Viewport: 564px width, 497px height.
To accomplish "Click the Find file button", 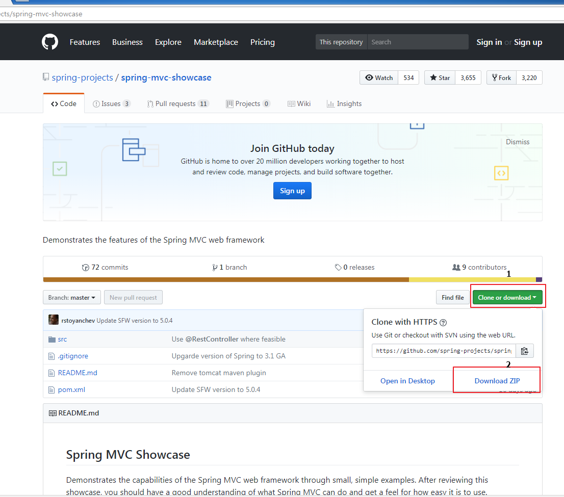I will (452, 297).
